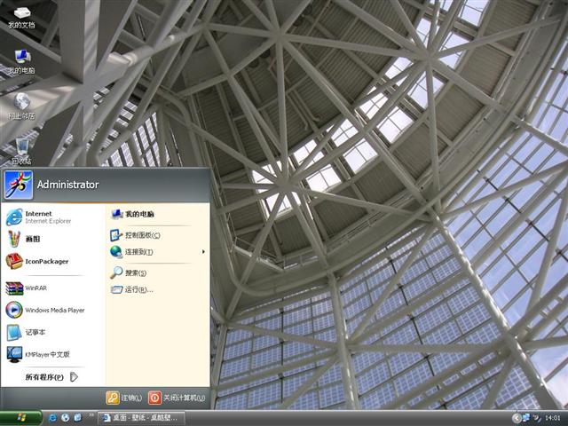Click the IconPackager box icon
The width and height of the screenshot is (568, 426).
14,261
